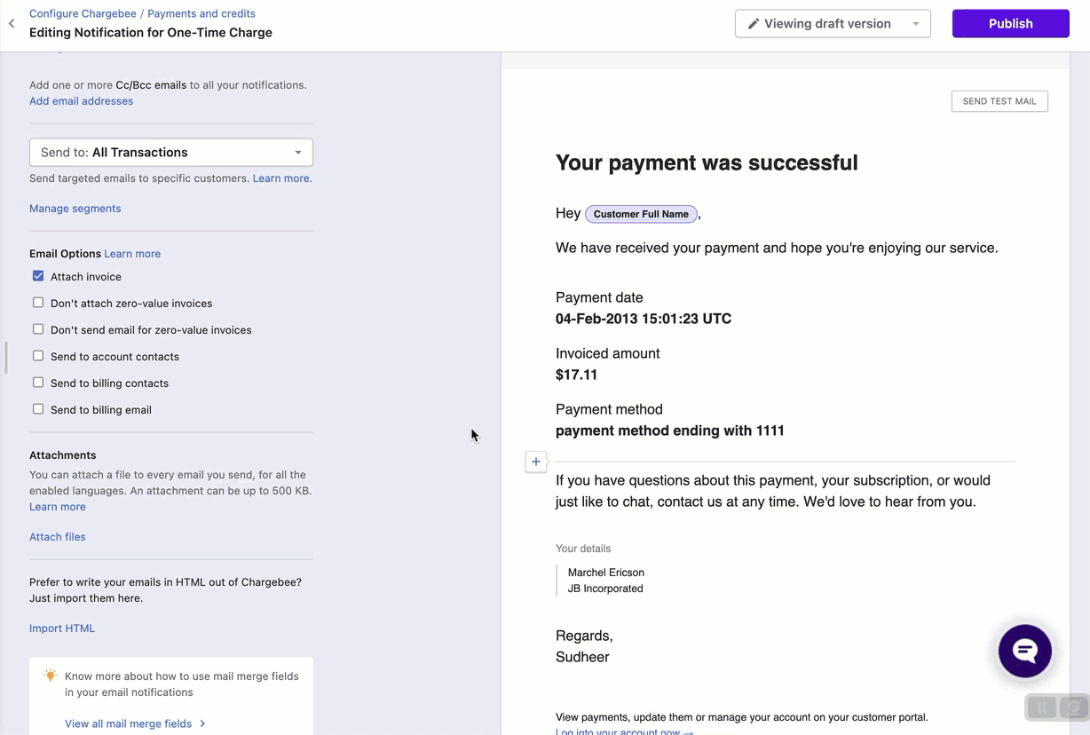Image resolution: width=1090 pixels, height=735 pixels.
Task: Open the Import HTML link
Action: [62, 628]
